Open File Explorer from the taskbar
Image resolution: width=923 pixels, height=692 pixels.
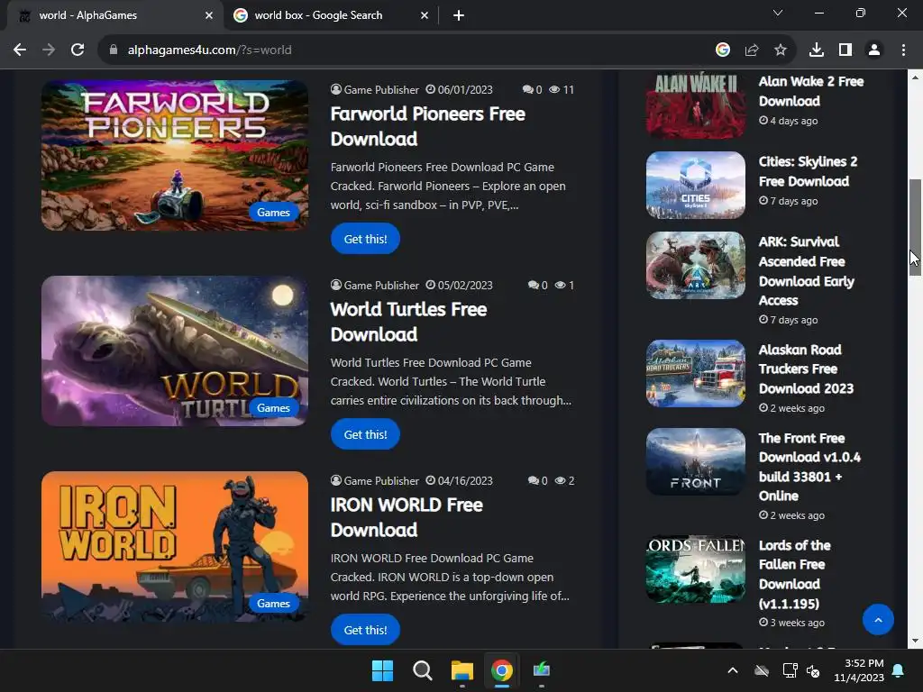tap(462, 670)
